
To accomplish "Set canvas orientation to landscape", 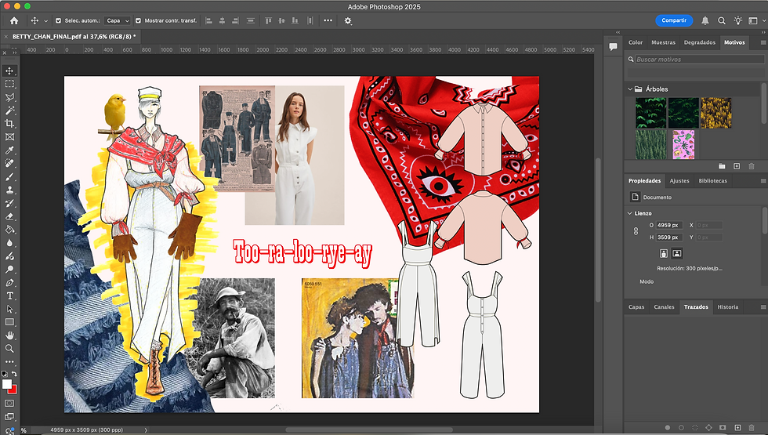I will [x=677, y=253].
